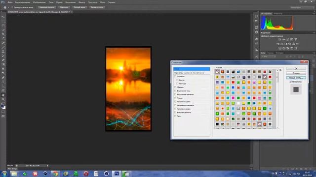Open the collapsed Info panel icon
This screenshot has height=177, width=316.
coord(256,32)
